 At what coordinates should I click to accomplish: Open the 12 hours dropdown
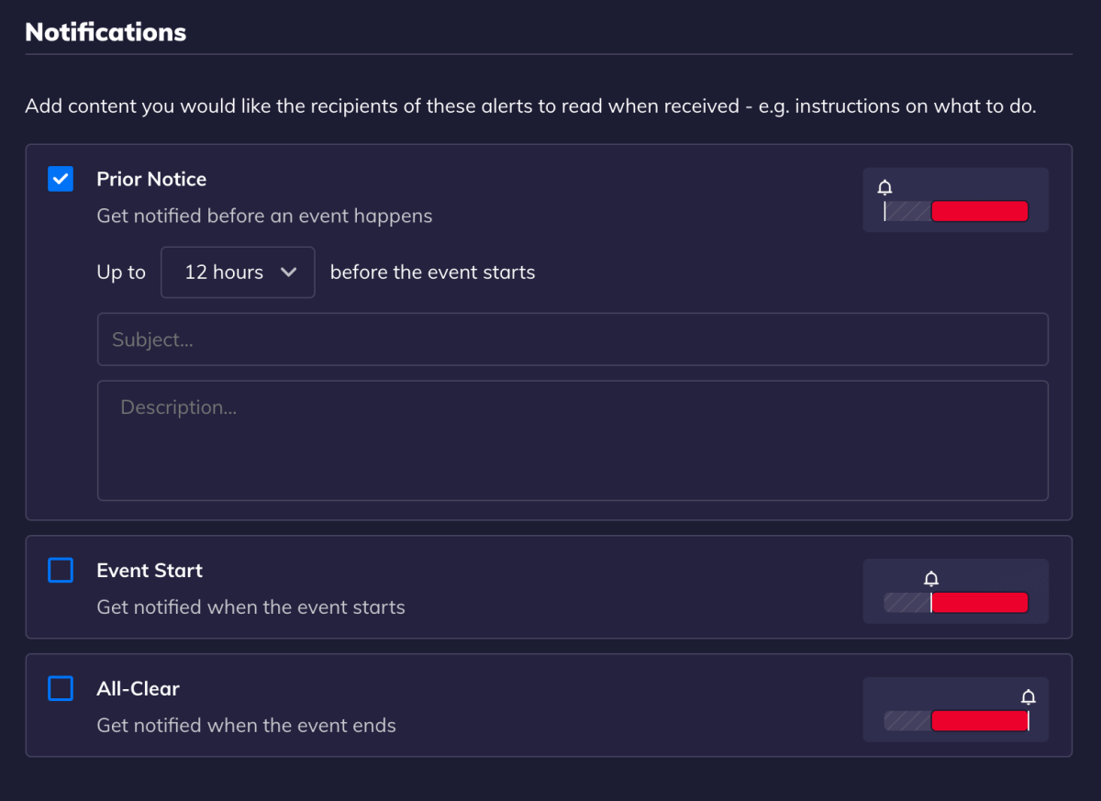coord(238,273)
